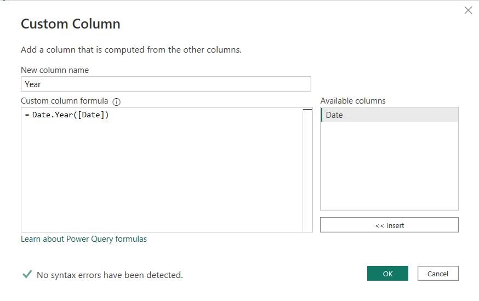
Task: Open the Learn about Power Query formulas link
Action: click(x=84, y=239)
